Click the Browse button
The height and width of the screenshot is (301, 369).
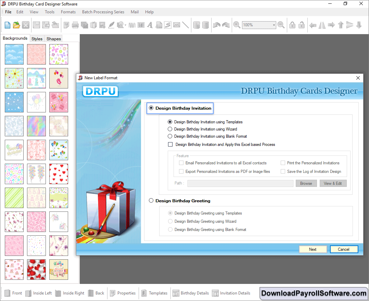306,183
